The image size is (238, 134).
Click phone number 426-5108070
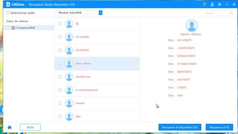[x=184, y=40]
